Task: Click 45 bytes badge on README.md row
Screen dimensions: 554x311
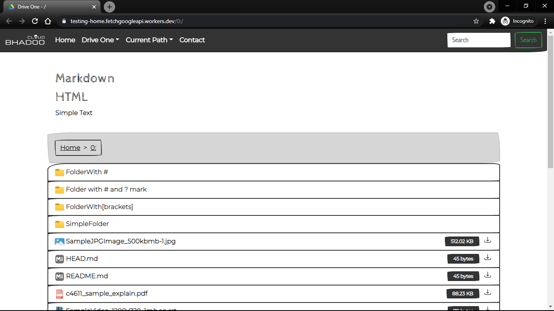Action: 463,276
